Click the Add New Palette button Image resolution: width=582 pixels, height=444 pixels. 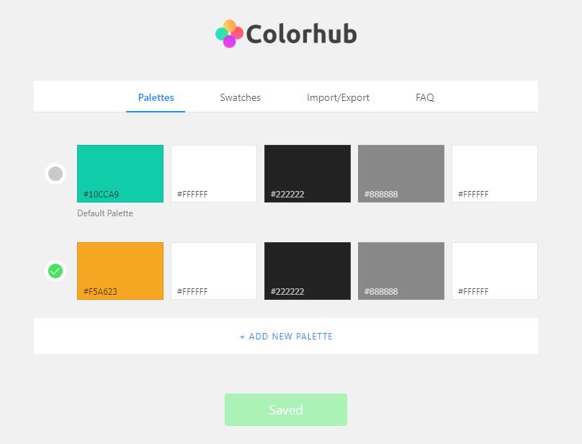tap(286, 336)
